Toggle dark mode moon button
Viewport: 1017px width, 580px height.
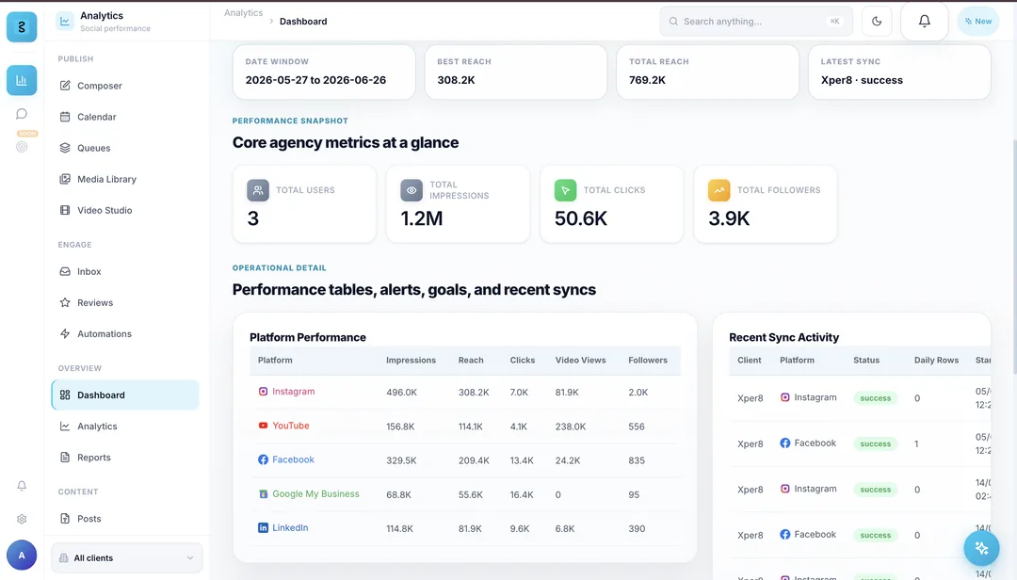point(877,22)
